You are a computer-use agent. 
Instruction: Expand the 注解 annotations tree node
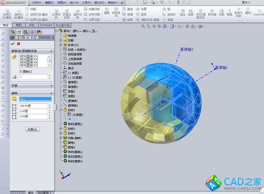(x=61, y=41)
